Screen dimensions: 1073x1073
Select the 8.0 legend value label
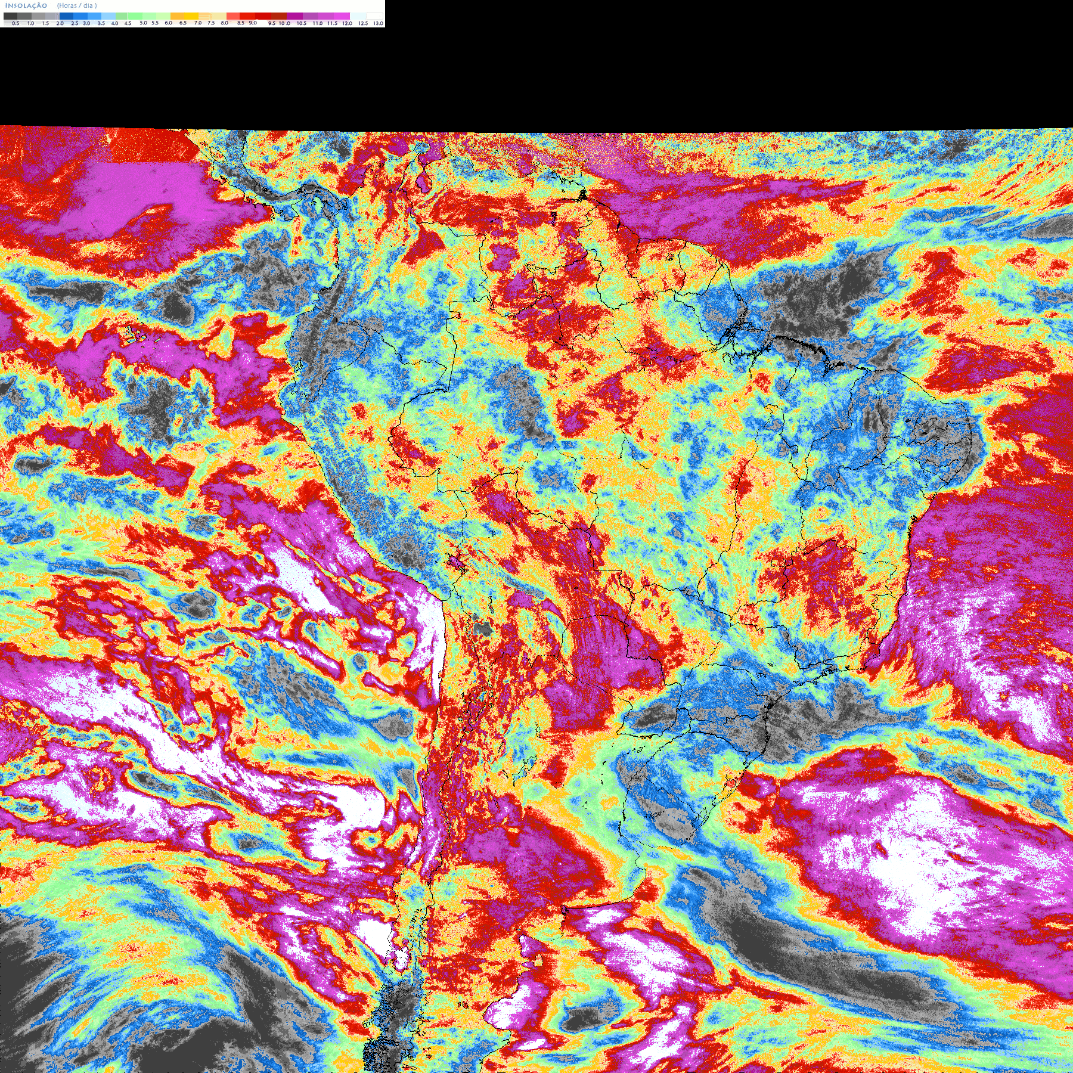(225, 23)
